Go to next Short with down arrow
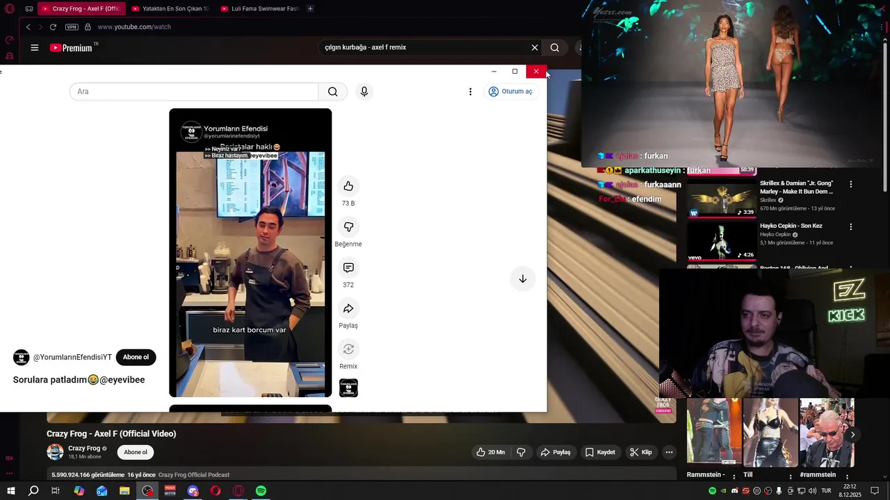 [522, 279]
